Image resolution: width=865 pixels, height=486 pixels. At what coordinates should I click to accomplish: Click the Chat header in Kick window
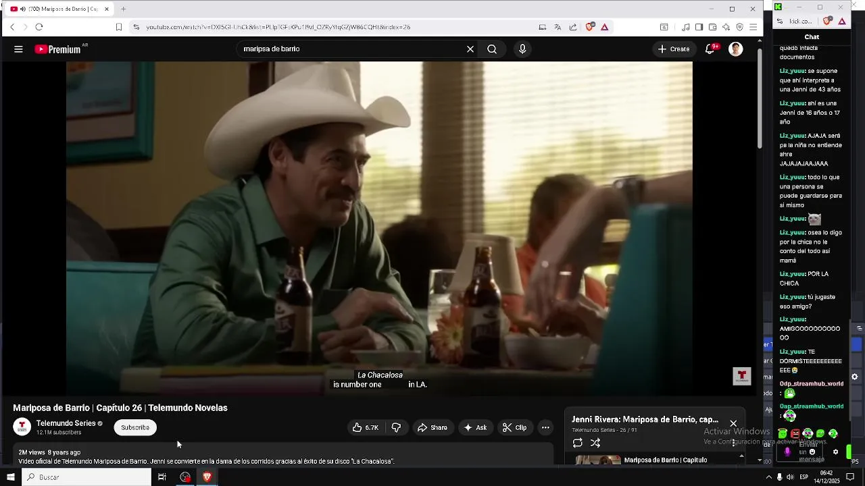click(812, 37)
